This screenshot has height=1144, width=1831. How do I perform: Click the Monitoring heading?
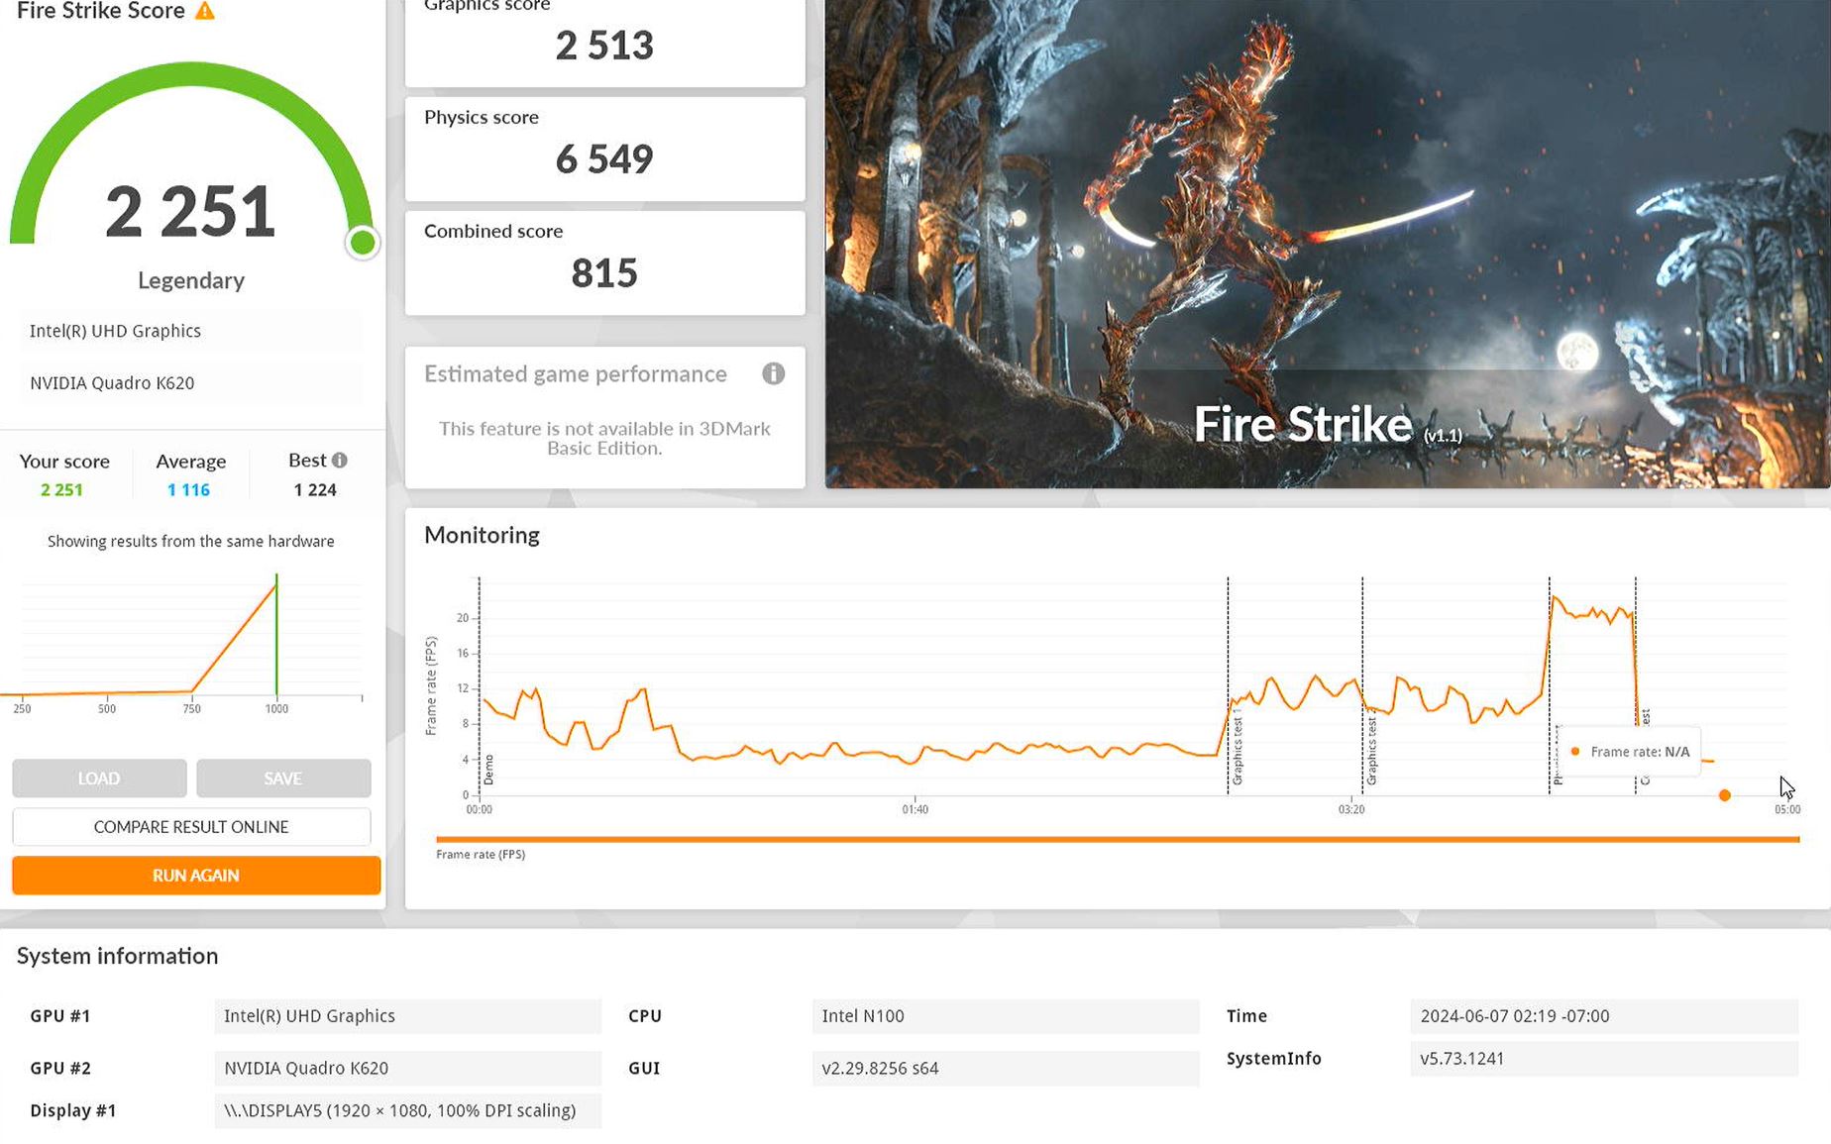(x=482, y=535)
